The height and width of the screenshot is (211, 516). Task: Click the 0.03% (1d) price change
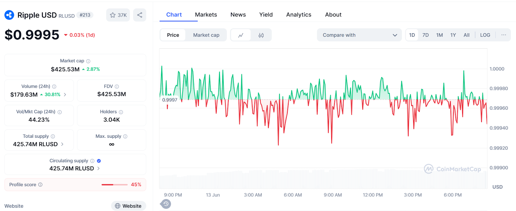coord(79,35)
